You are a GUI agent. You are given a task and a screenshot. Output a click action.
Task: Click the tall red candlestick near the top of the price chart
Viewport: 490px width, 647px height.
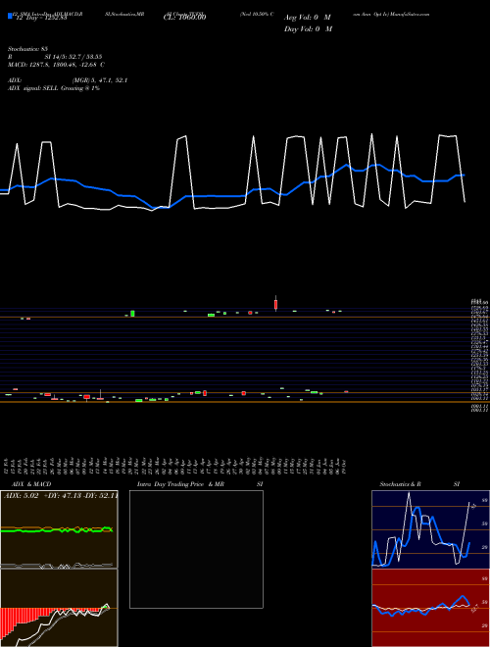275,304
